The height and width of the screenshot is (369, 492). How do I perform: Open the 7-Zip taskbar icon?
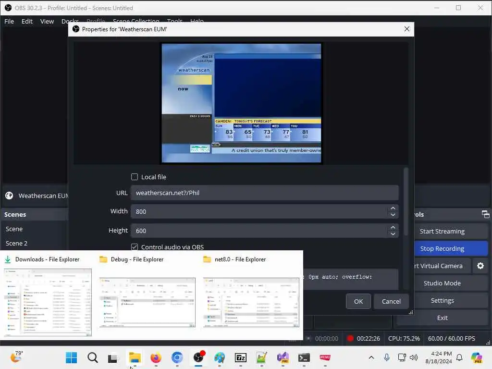point(241,357)
